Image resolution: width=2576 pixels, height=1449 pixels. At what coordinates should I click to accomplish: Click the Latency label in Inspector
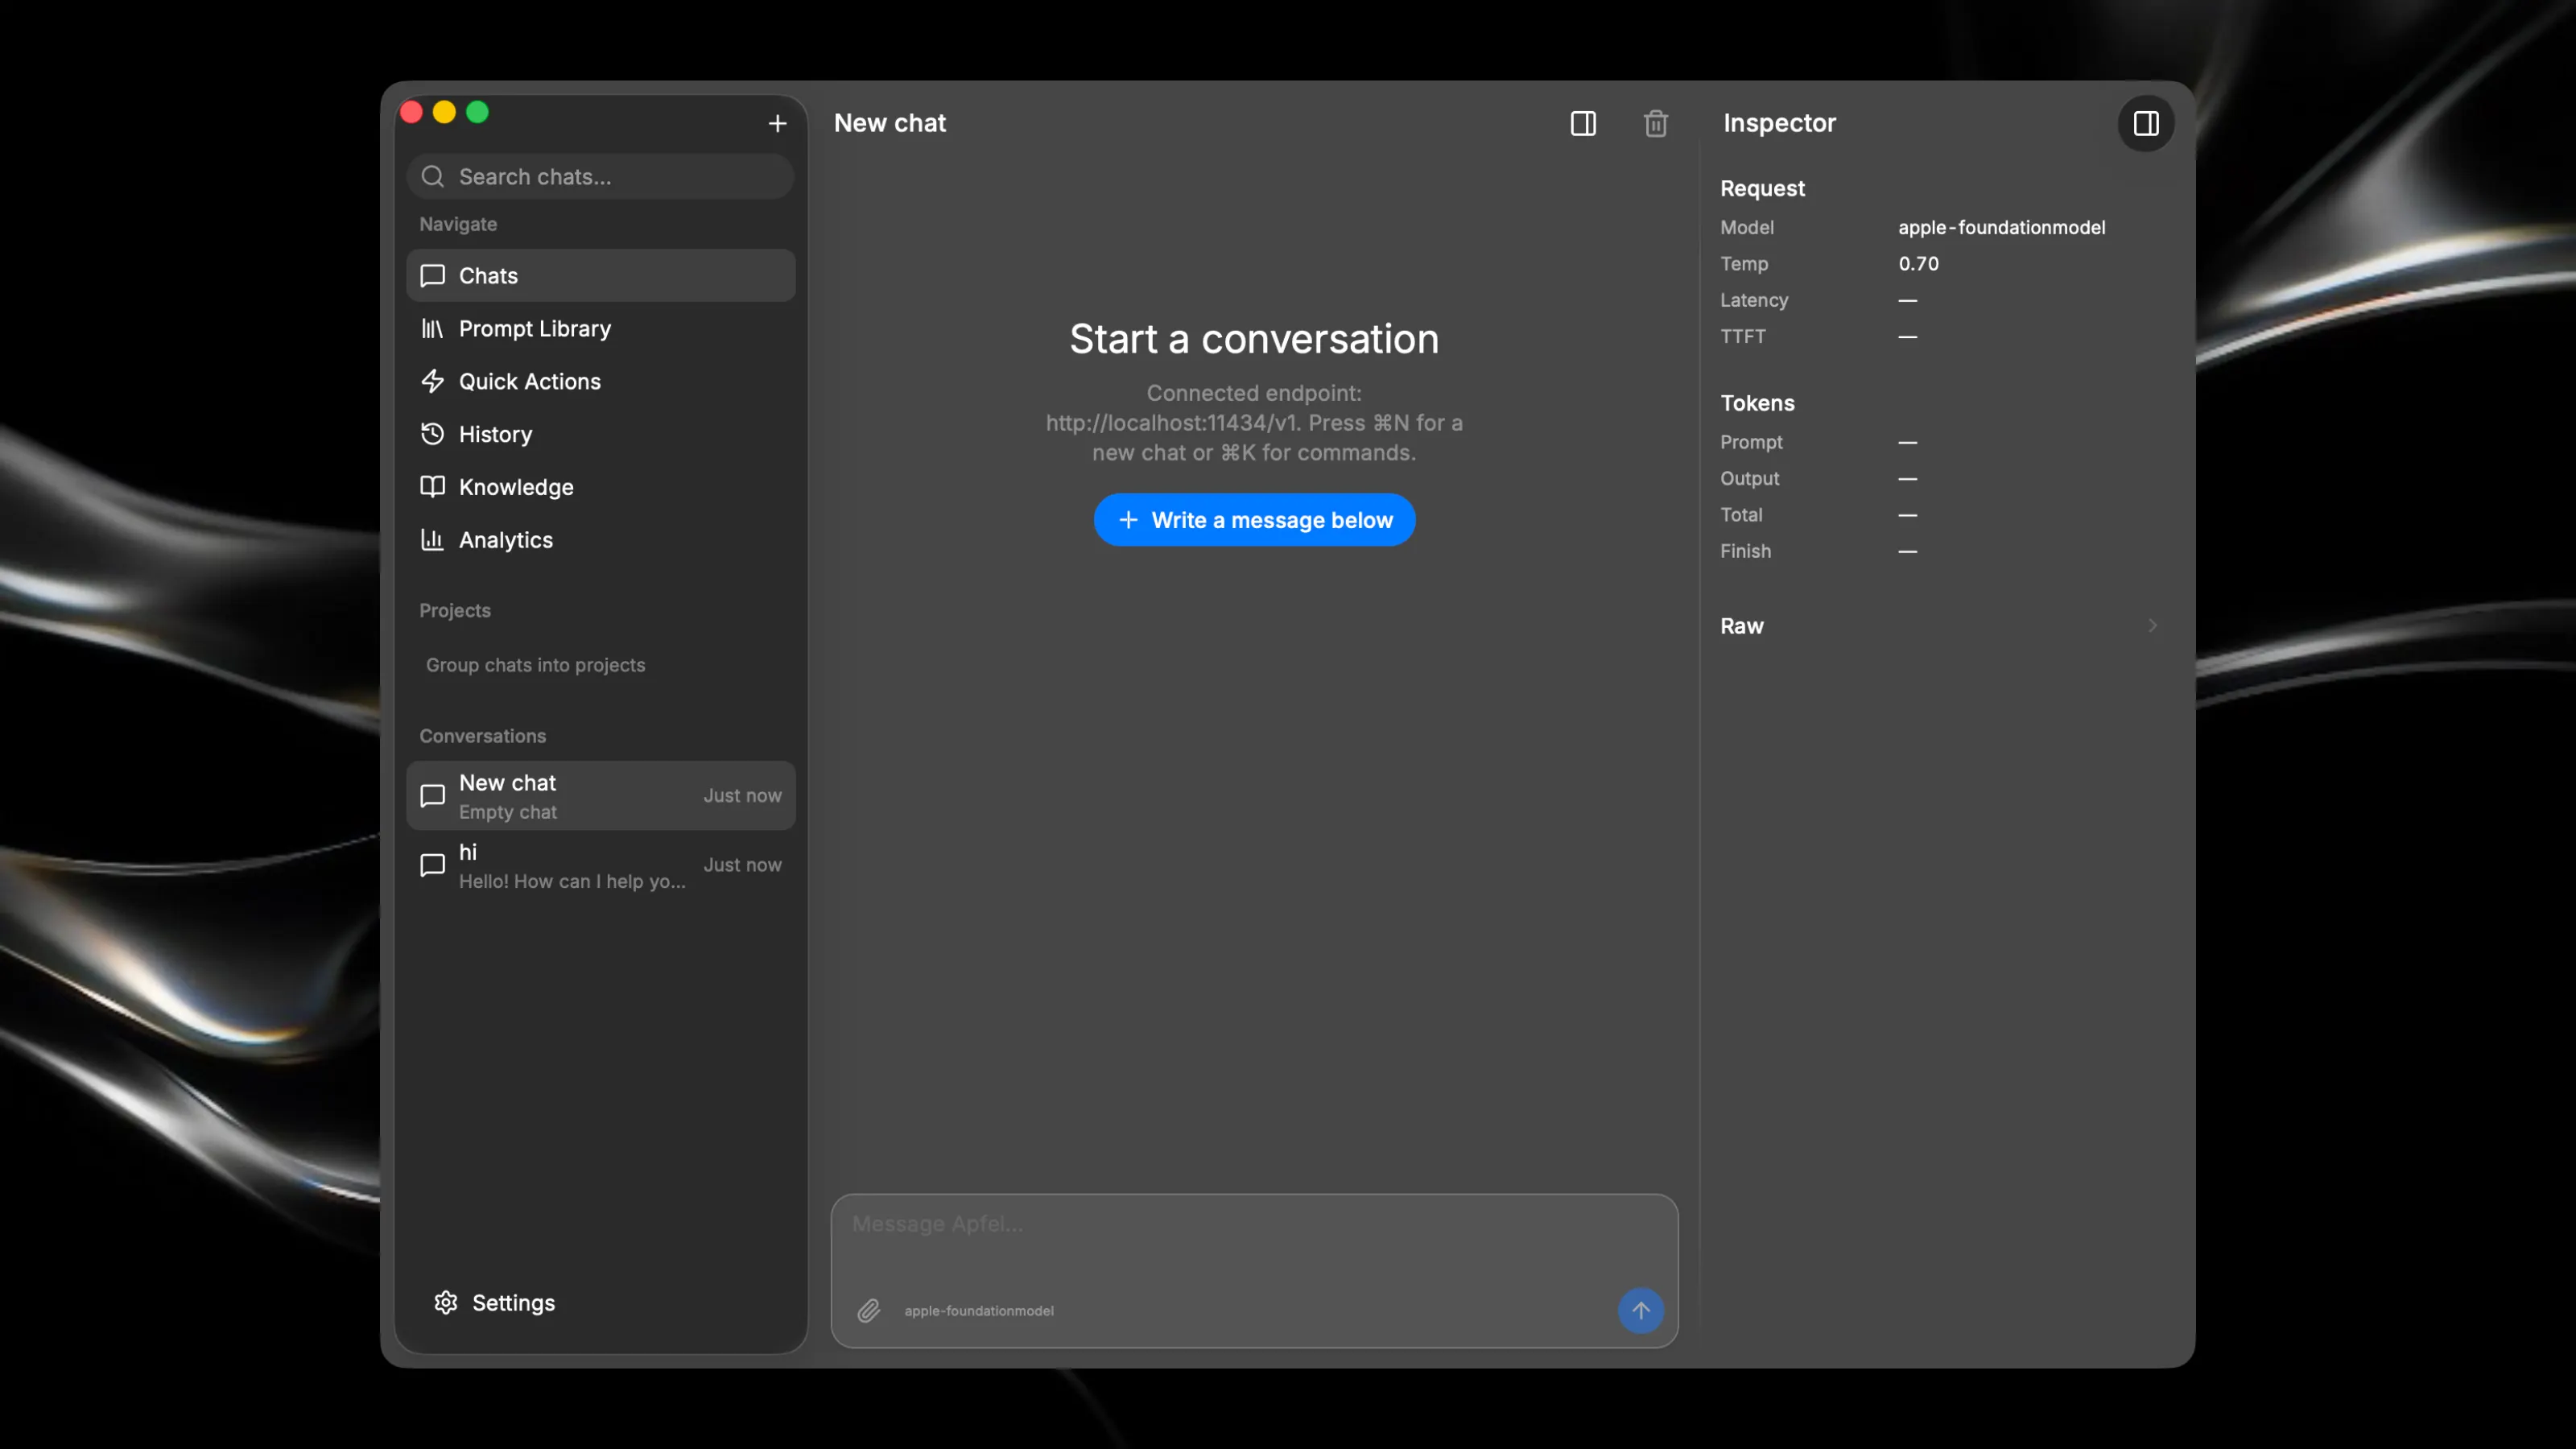tap(1754, 300)
